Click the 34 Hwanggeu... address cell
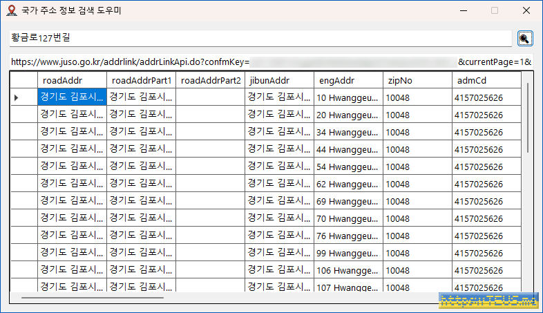Screen dimensions: 543x313 (x=348, y=132)
